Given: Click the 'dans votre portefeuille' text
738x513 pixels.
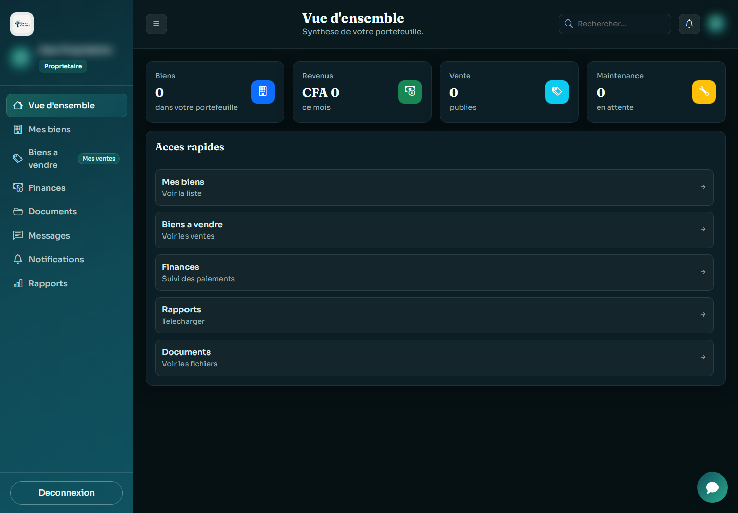Looking at the screenshot, I should pyautogui.click(x=196, y=107).
